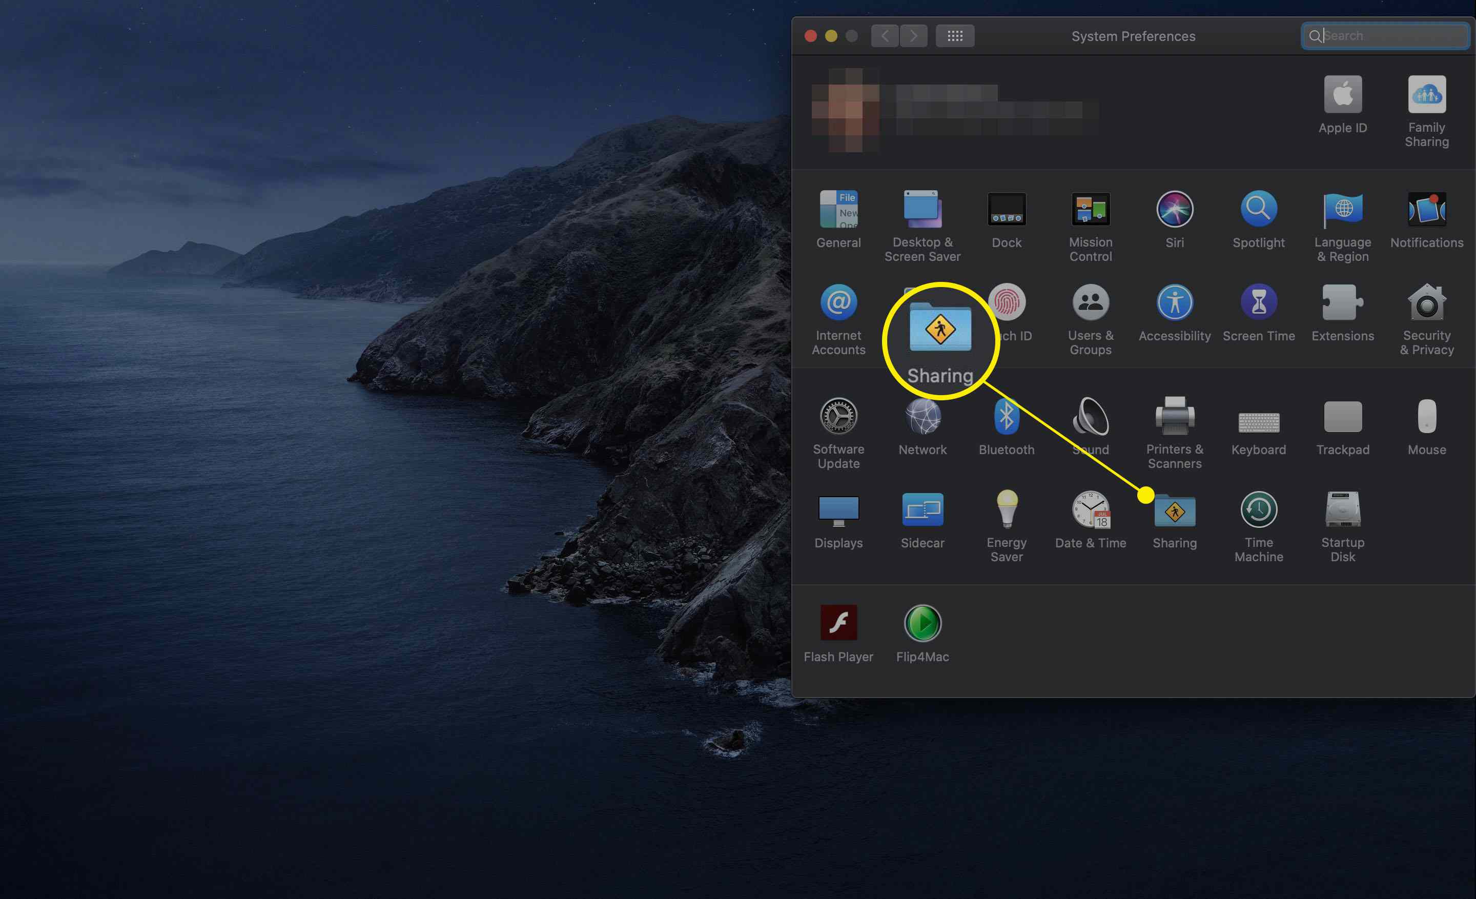
Task: Open Startup Disk preferences
Action: [1342, 509]
